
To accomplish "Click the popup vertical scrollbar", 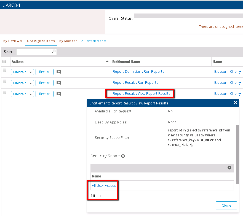I will click(237, 154).
